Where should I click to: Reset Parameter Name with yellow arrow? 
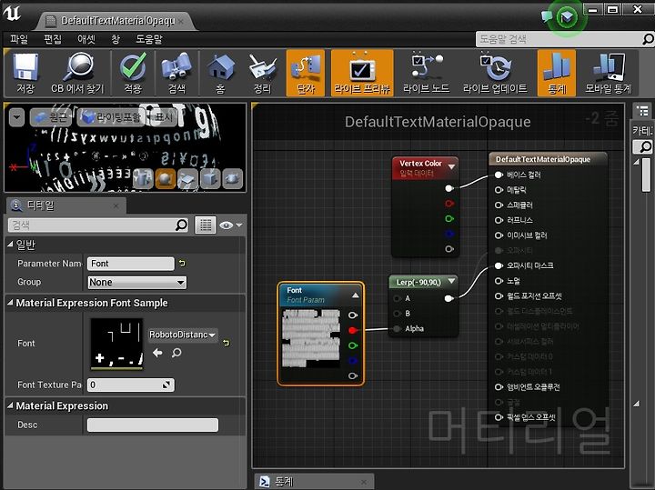[x=182, y=263]
